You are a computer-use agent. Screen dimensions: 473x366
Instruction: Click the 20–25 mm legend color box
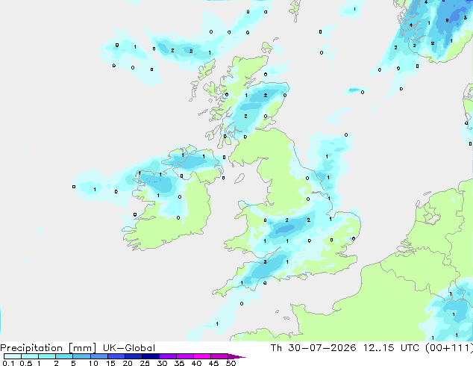pos(133,356)
